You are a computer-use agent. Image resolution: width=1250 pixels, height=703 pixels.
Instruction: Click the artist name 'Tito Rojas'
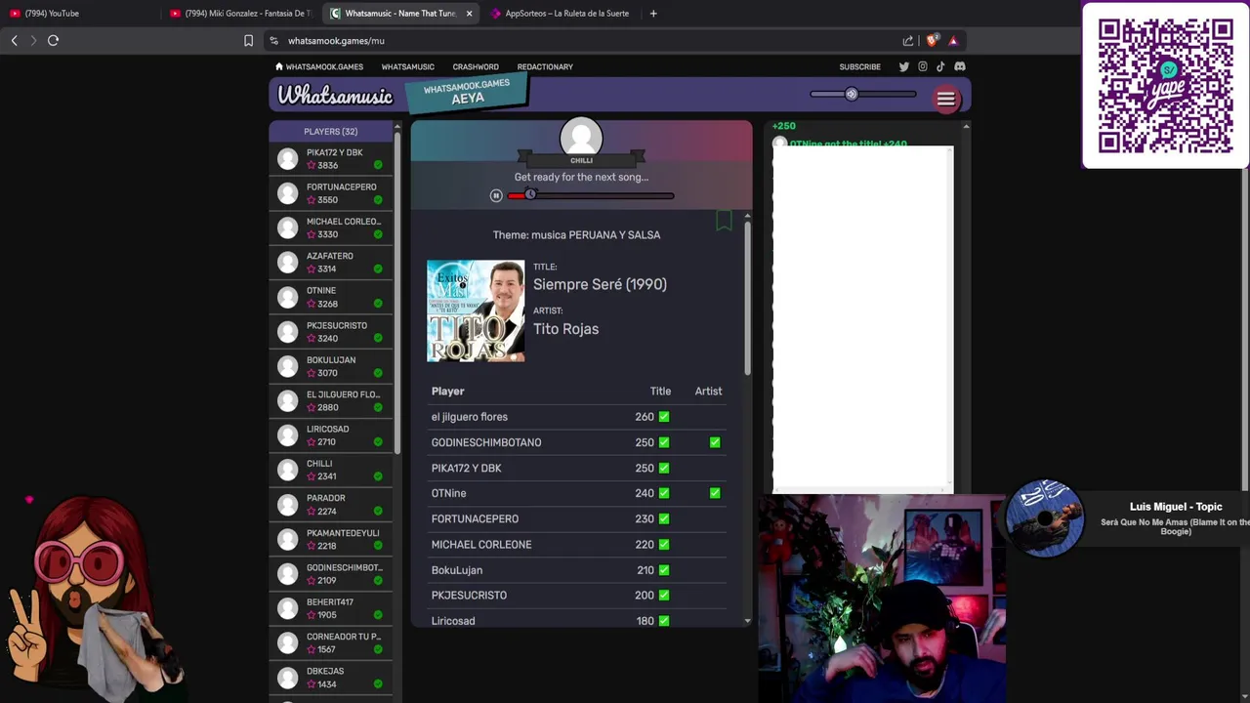(565, 329)
